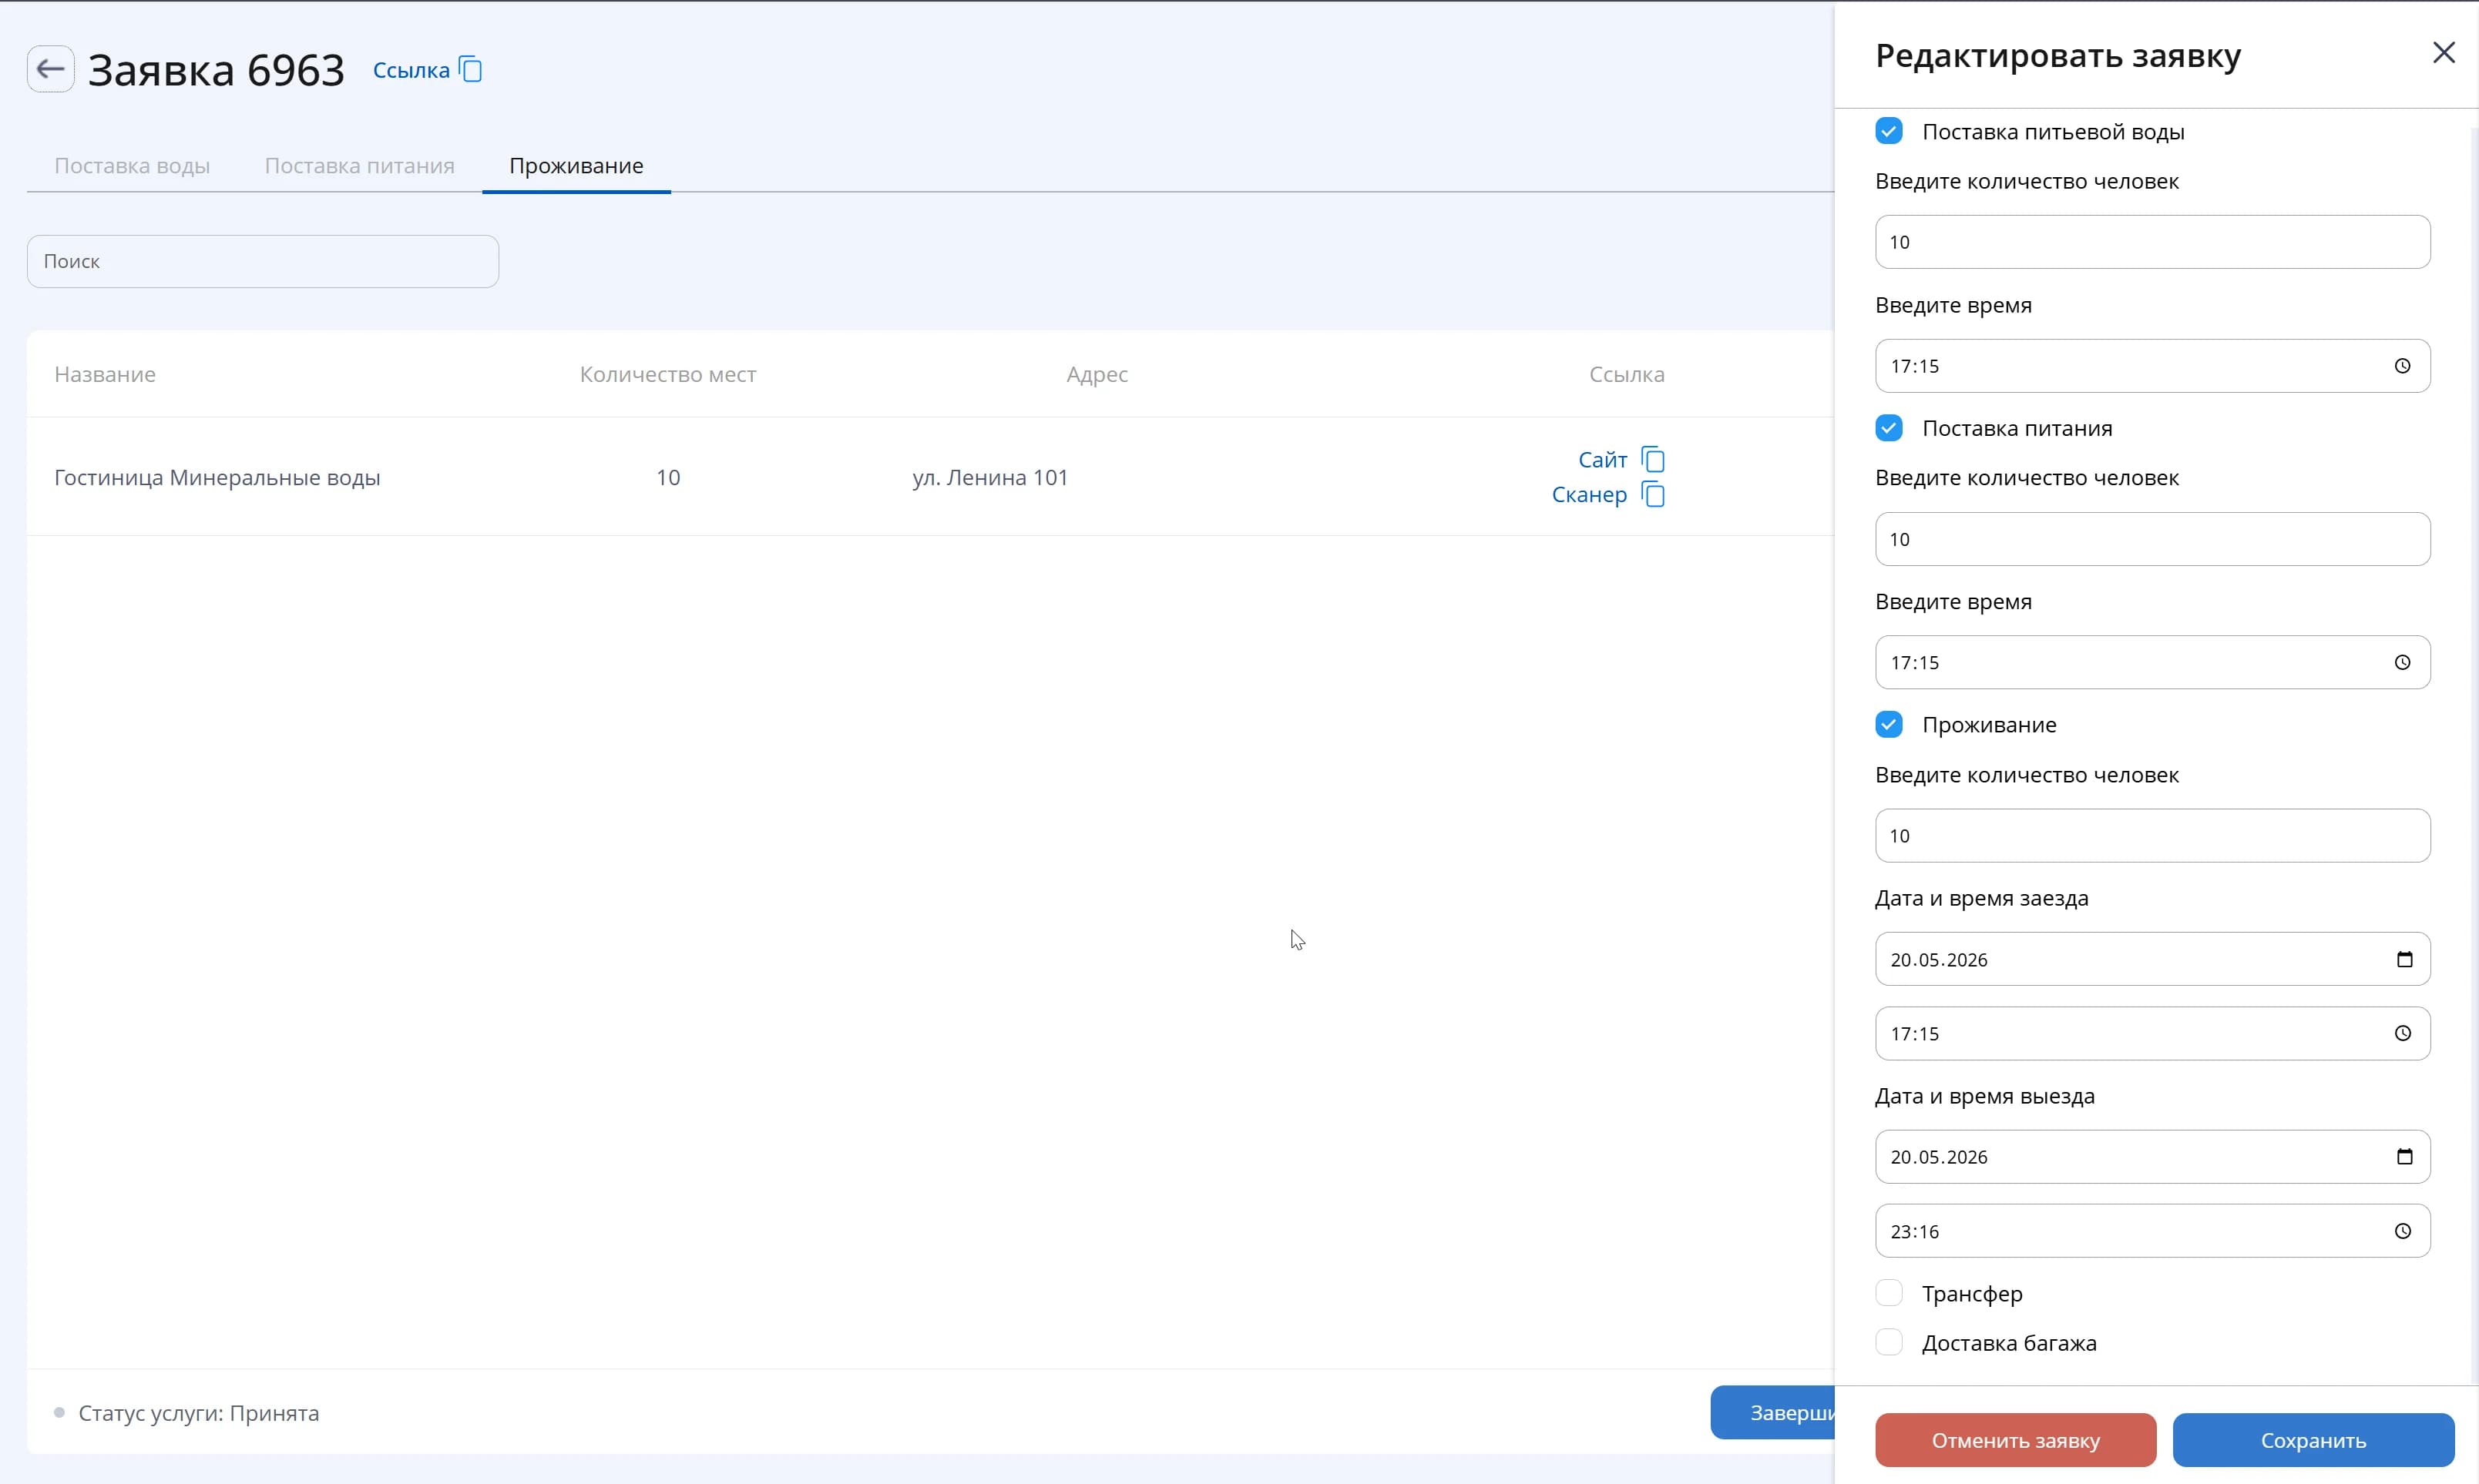2479x1484 pixels.
Task: Open the check-out date calendar picker
Action: pyautogui.click(x=2404, y=1156)
